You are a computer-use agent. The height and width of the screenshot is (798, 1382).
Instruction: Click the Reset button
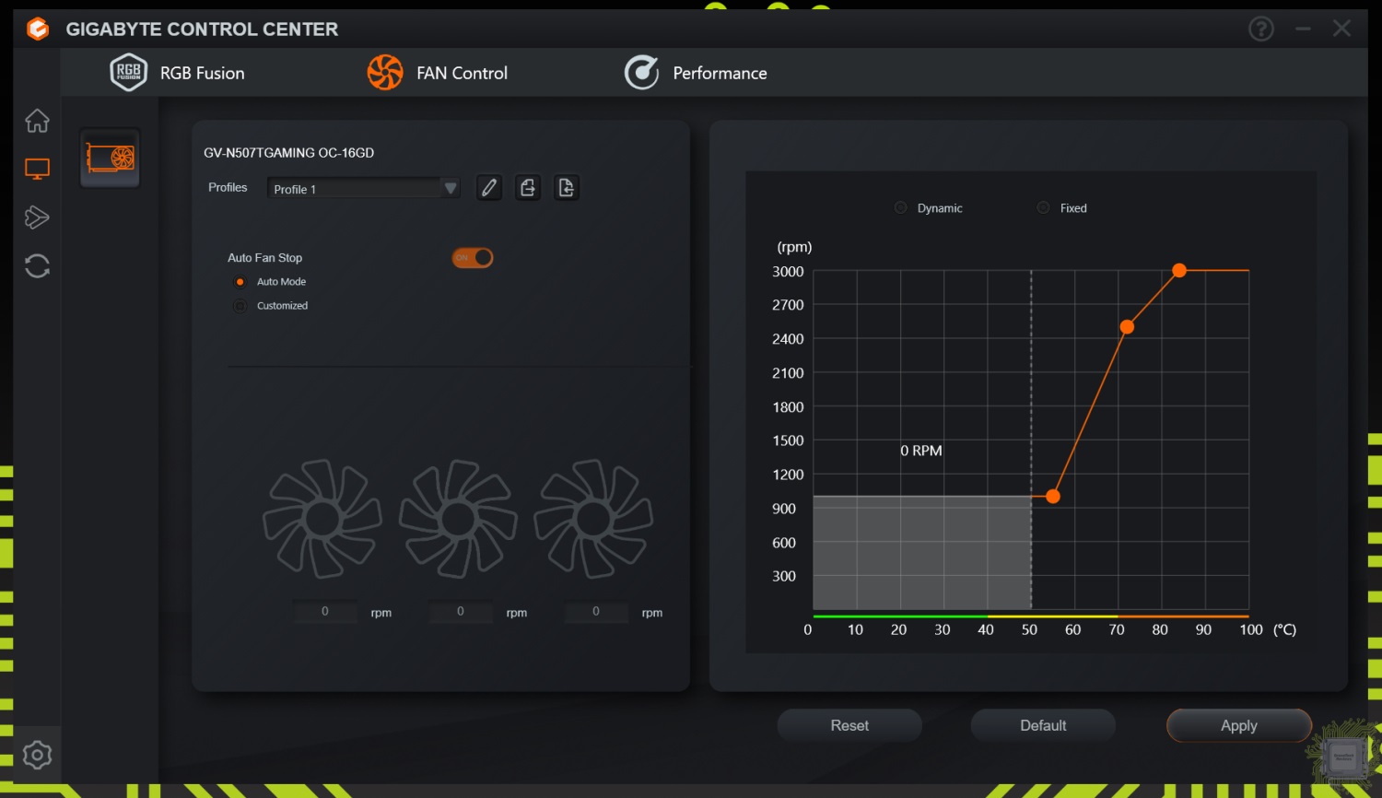[849, 725]
